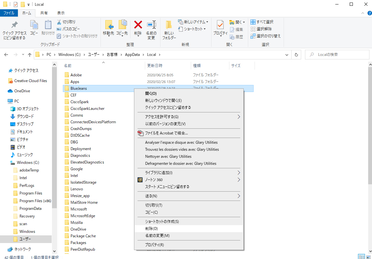This screenshot has width=372, height=259.
Task: Select Creative Cloud Files in sidebar
Action: pos(27,81)
